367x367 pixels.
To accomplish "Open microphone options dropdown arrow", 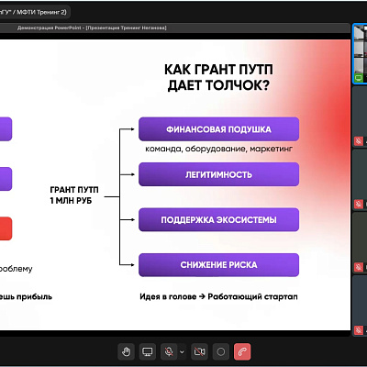I will coord(182,351).
